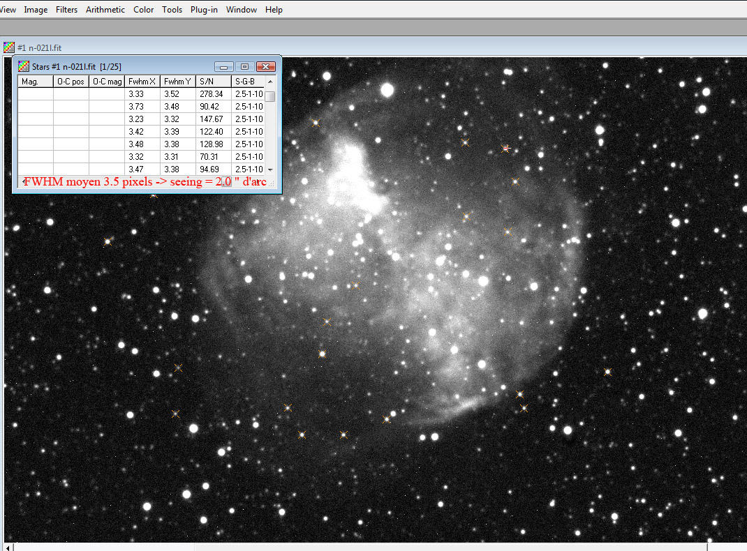Sort by the Fwhm Y column header

click(x=178, y=82)
